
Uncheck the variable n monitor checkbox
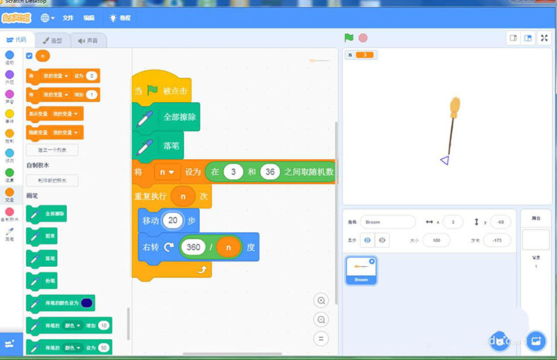click(x=29, y=56)
